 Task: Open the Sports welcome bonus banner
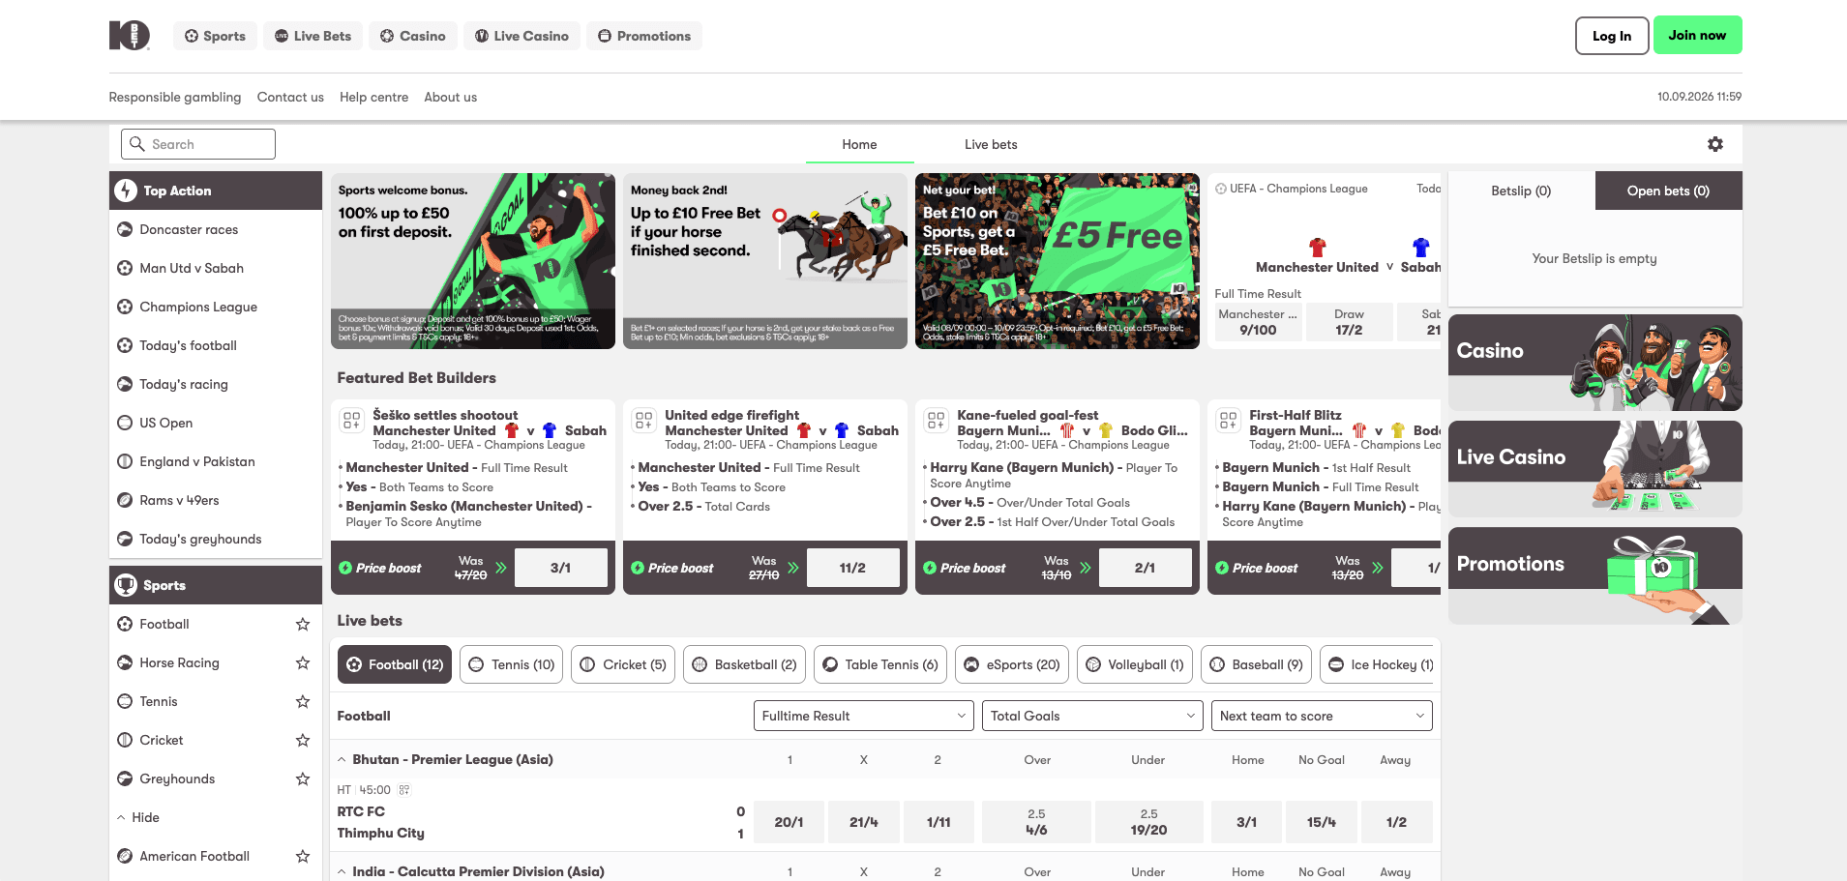point(473,261)
